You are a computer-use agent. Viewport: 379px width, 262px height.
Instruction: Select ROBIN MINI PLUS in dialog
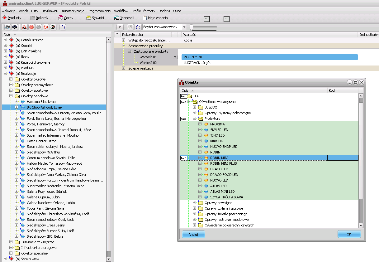(223, 163)
